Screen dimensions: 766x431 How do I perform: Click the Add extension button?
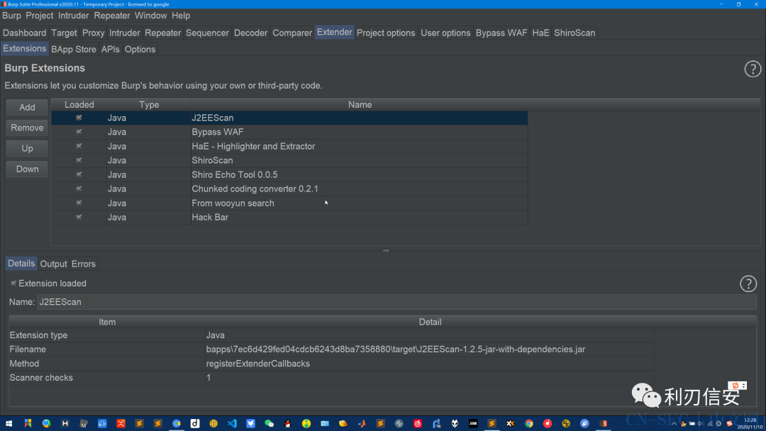click(27, 107)
